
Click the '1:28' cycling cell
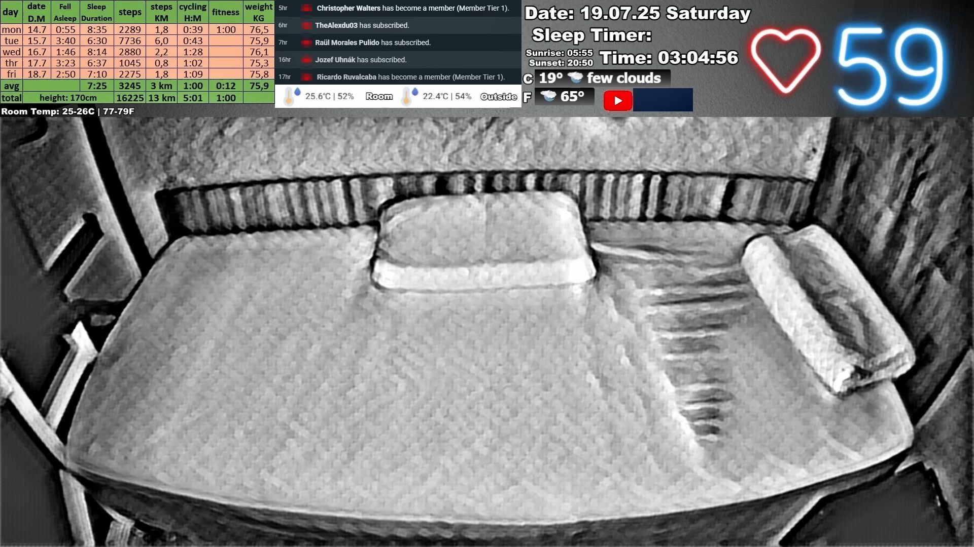pyautogui.click(x=193, y=52)
